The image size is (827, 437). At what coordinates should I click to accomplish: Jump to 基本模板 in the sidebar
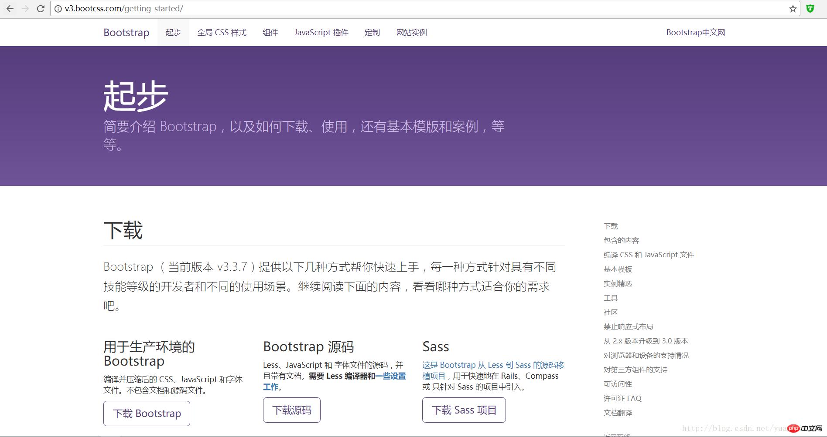point(618,269)
